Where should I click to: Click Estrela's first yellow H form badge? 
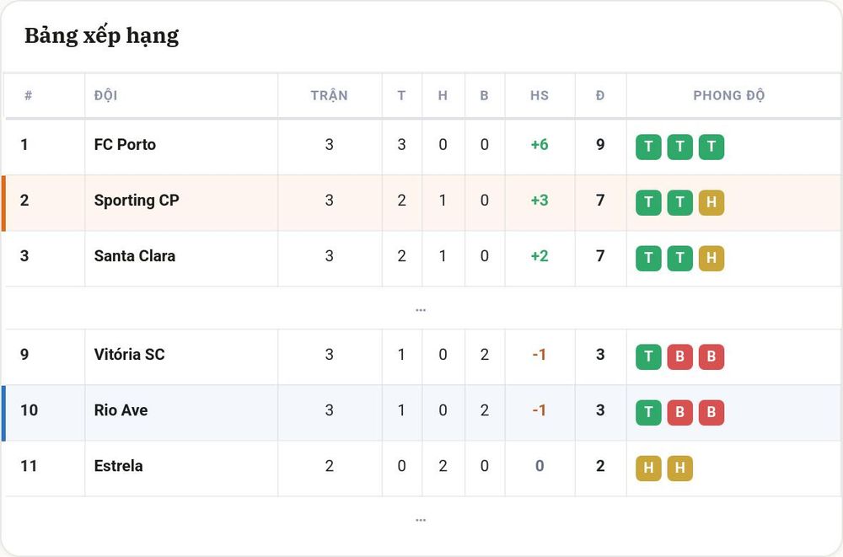point(648,469)
